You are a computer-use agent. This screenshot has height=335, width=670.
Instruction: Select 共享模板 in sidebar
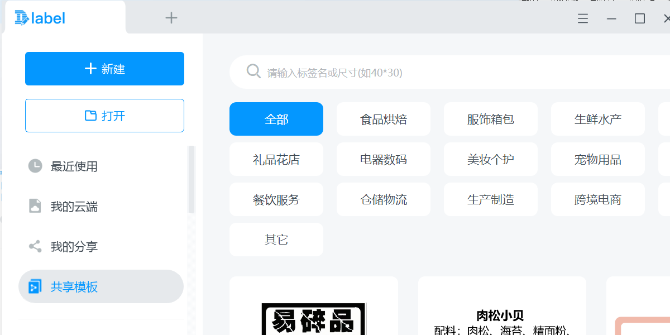click(101, 286)
